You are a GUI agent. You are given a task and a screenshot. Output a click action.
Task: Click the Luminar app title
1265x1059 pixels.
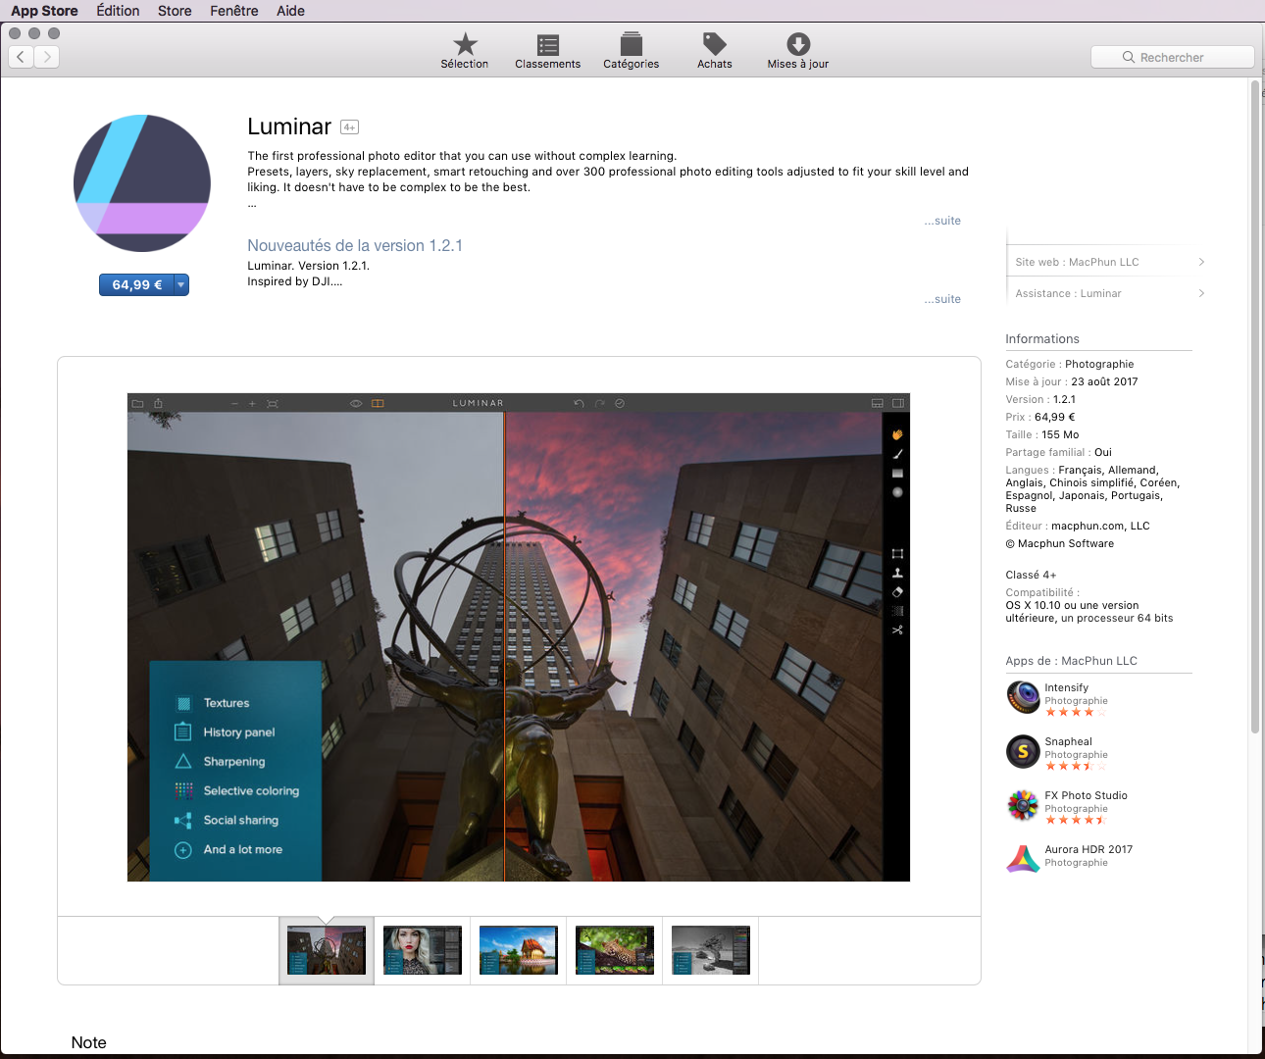coord(289,126)
